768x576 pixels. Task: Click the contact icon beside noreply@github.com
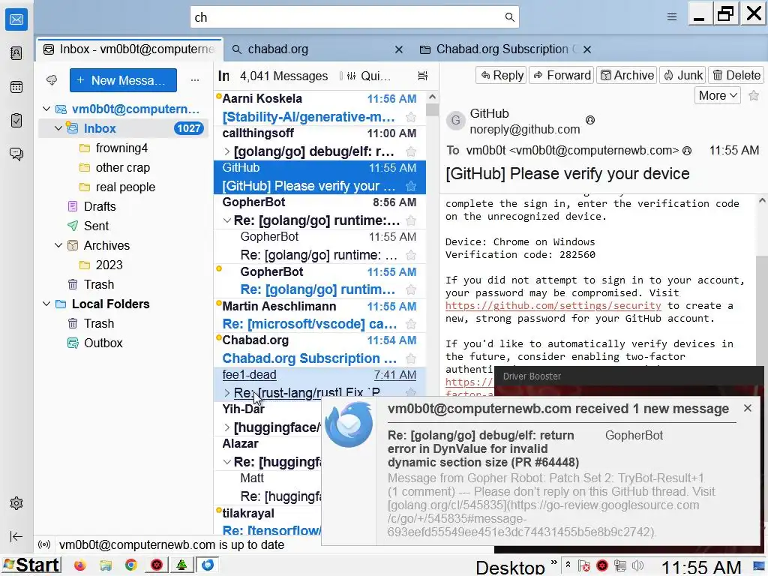(590, 119)
